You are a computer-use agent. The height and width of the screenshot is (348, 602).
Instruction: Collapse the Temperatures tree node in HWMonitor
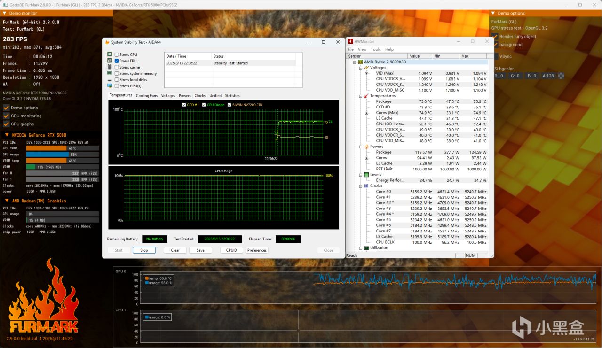coord(360,96)
